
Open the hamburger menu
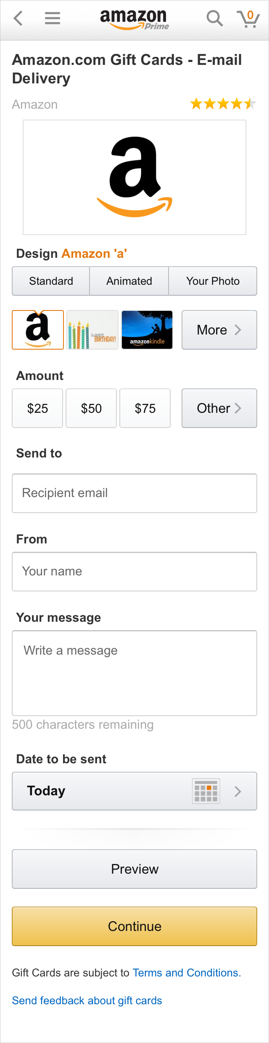click(53, 19)
